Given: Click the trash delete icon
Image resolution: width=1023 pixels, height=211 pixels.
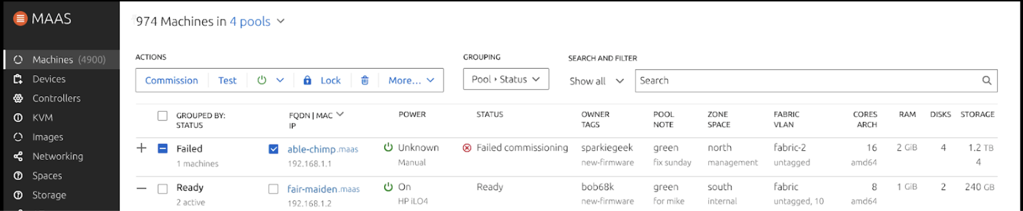Looking at the screenshot, I should (365, 80).
